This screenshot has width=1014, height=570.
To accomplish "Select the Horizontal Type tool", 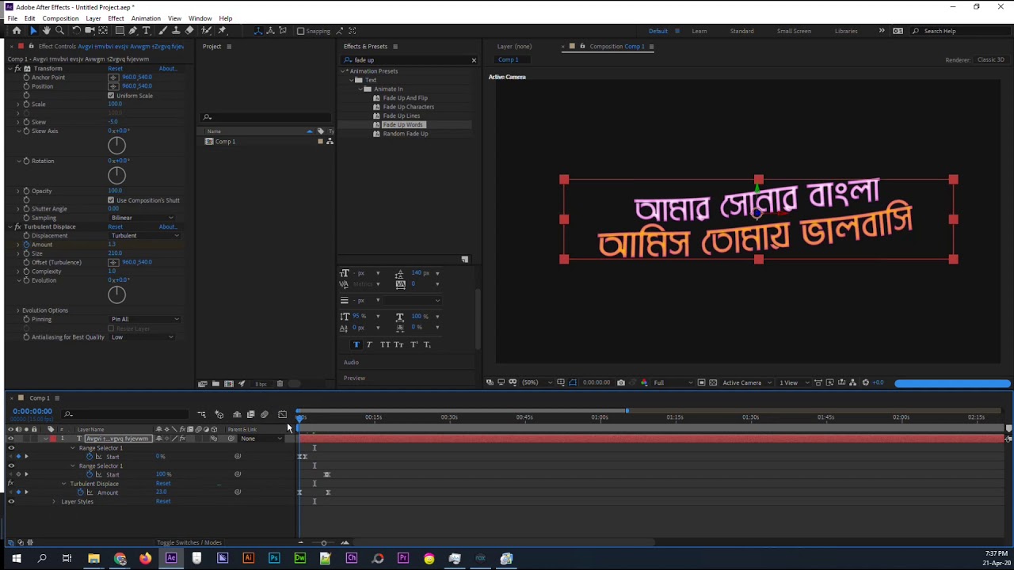I will click(147, 31).
